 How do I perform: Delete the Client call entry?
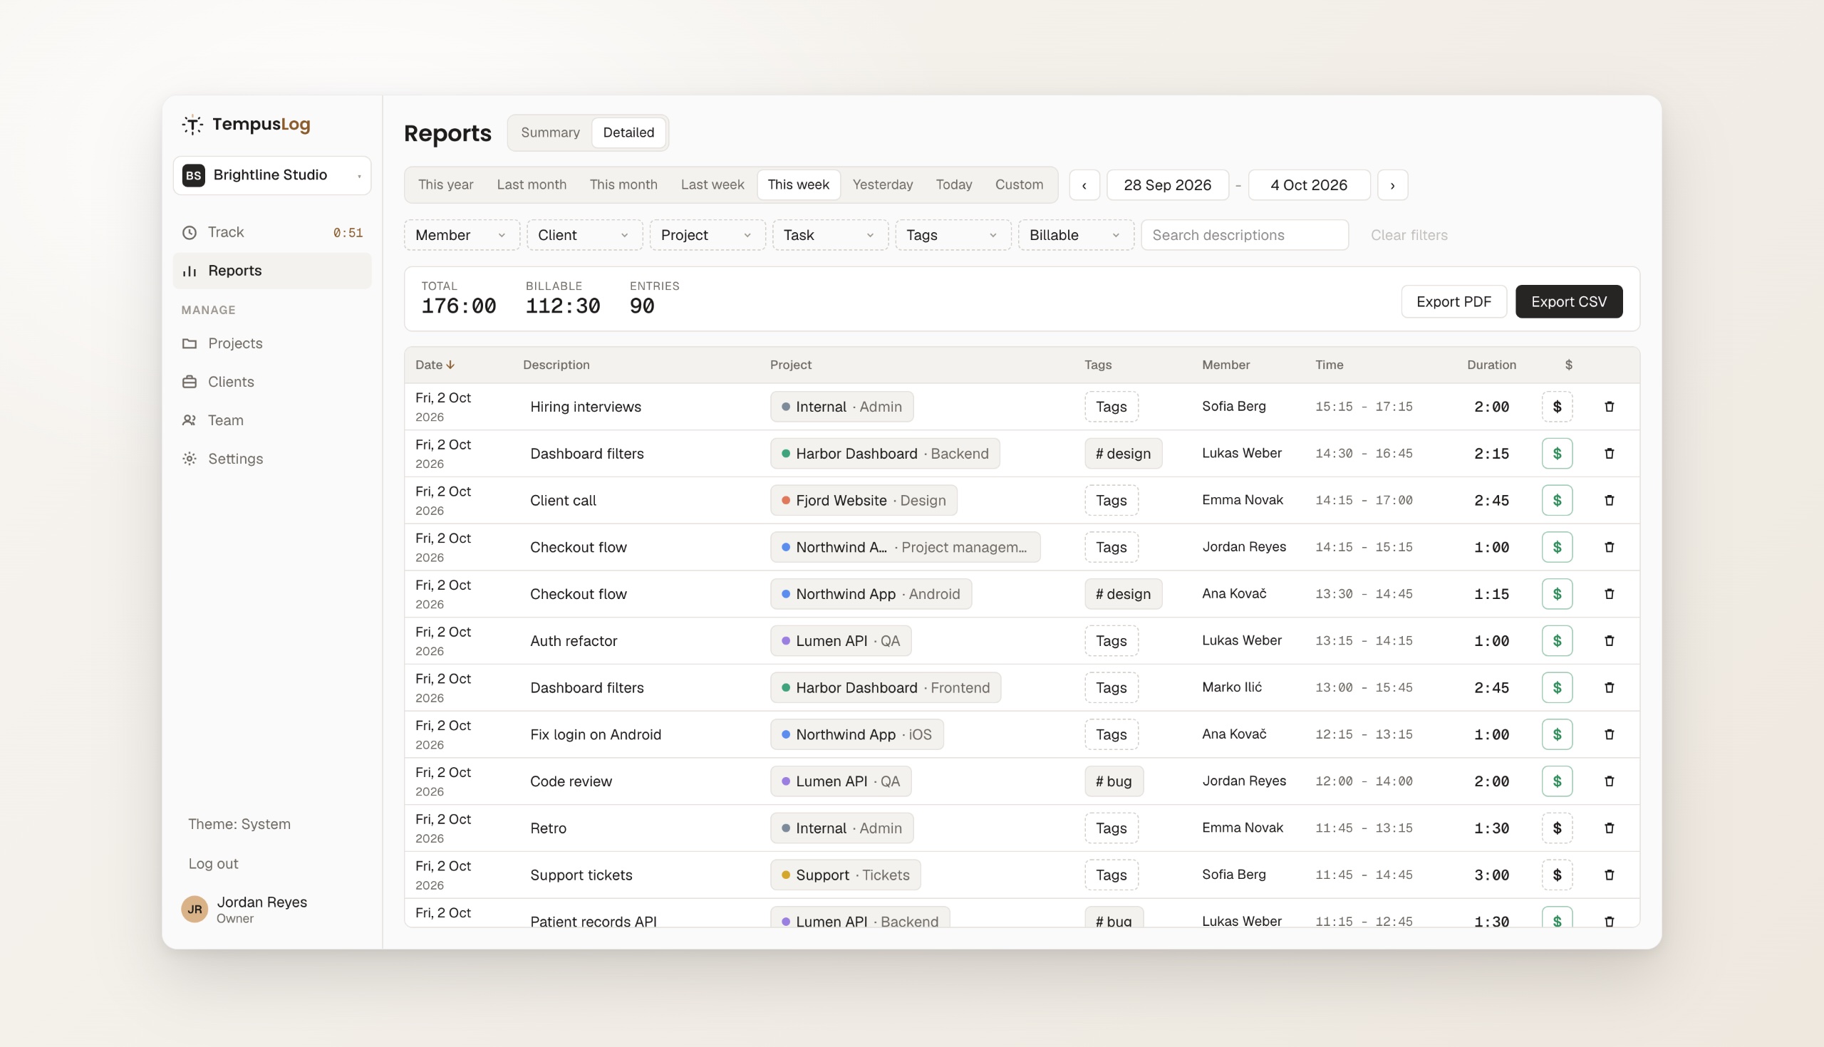[x=1609, y=501]
